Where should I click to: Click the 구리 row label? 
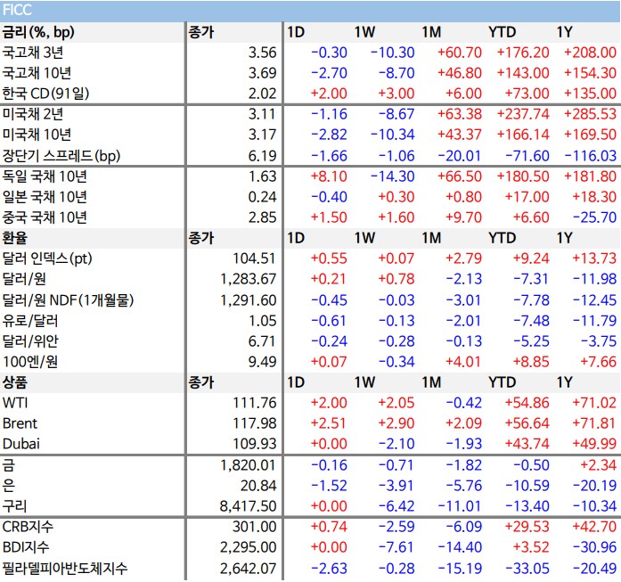(15, 506)
